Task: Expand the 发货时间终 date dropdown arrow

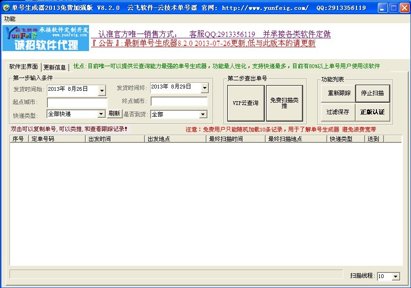Action: pos(205,88)
